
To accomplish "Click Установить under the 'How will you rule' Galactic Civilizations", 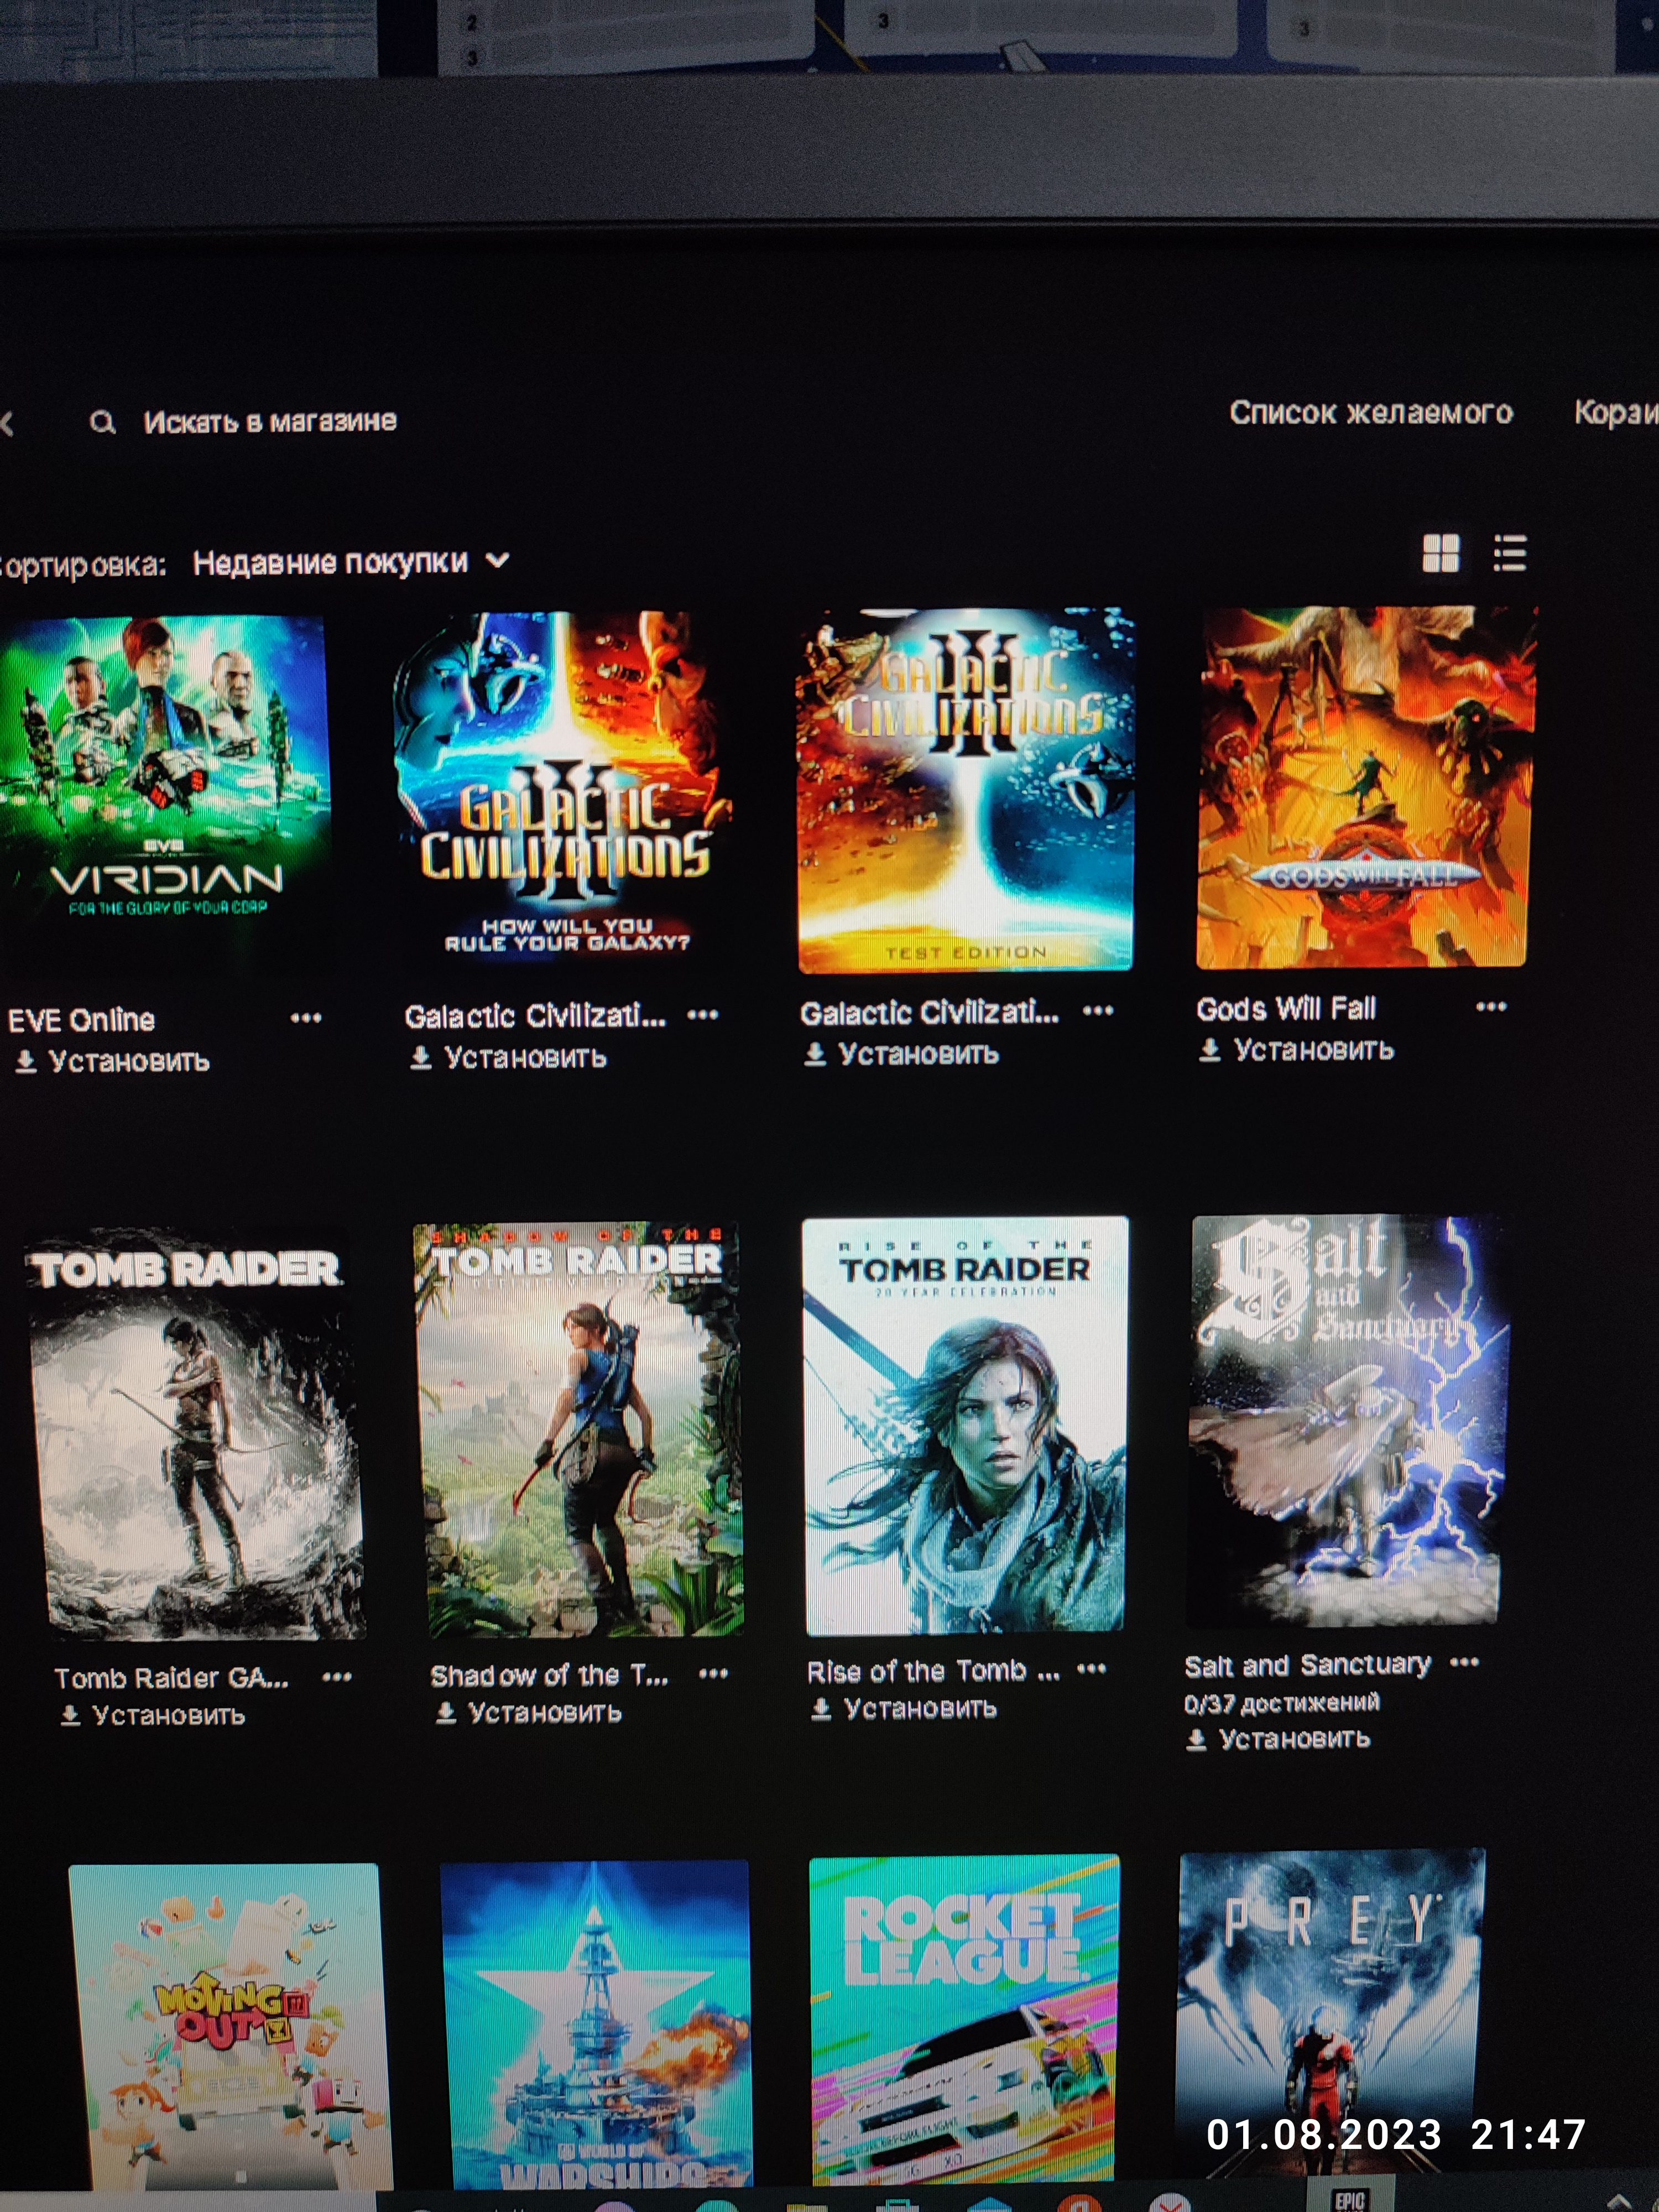I will [508, 1057].
